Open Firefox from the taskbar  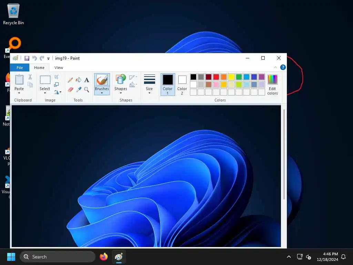click(x=104, y=257)
